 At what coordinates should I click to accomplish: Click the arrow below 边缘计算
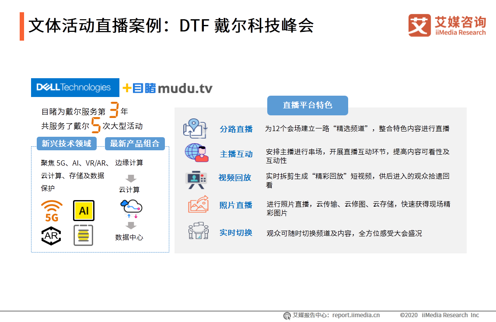(131, 179)
